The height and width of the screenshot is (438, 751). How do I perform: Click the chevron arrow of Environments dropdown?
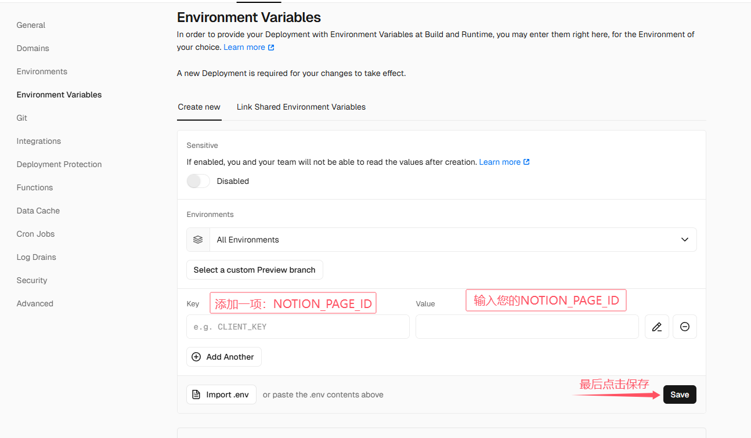point(685,240)
